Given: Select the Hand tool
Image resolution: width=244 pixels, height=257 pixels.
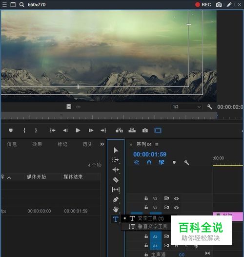Looking at the screenshot, I should click(x=116, y=210).
